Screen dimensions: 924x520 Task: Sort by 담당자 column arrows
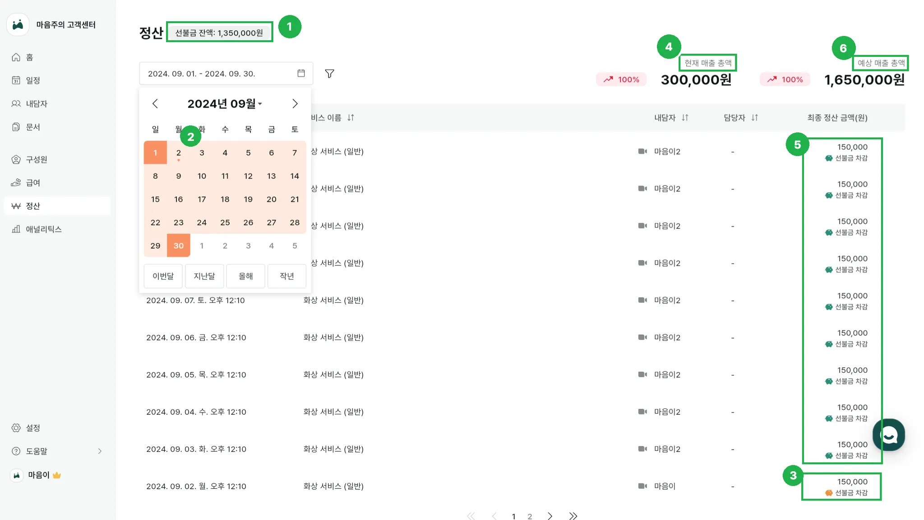pos(754,118)
